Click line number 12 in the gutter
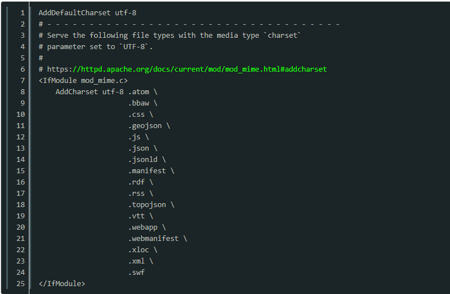 click(x=20, y=137)
